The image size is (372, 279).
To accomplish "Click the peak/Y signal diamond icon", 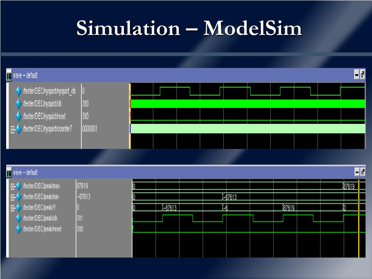I will (x=19, y=207).
